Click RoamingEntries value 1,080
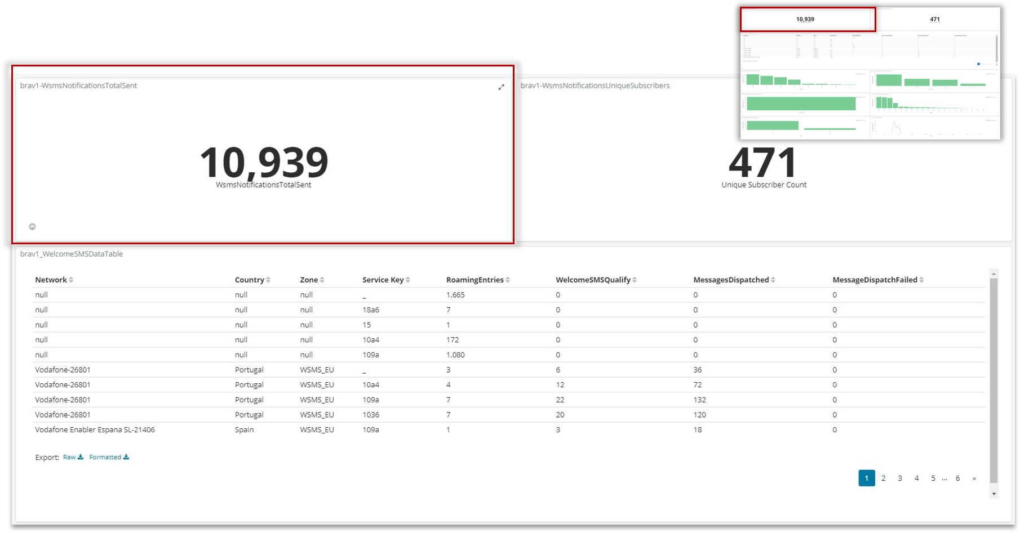This screenshot has width=1020, height=533. (x=455, y=355)
